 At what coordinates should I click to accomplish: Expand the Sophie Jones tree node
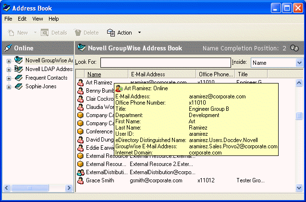[x=9, y=87]
